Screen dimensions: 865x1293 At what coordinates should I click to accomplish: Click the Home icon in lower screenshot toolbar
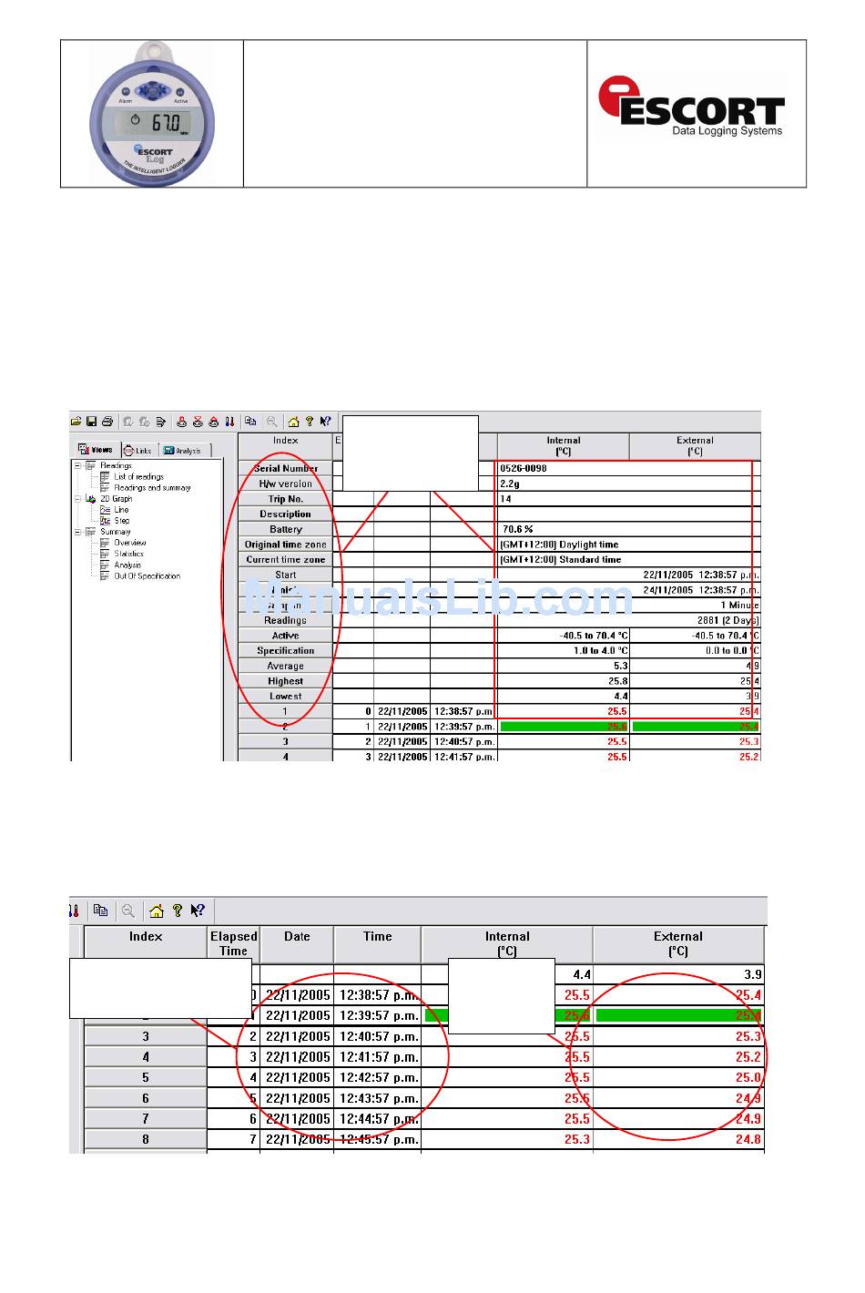pyautogui.click(x=156, y=910)
